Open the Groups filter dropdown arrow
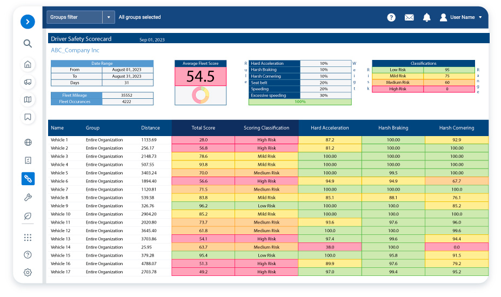 [109, 17]
